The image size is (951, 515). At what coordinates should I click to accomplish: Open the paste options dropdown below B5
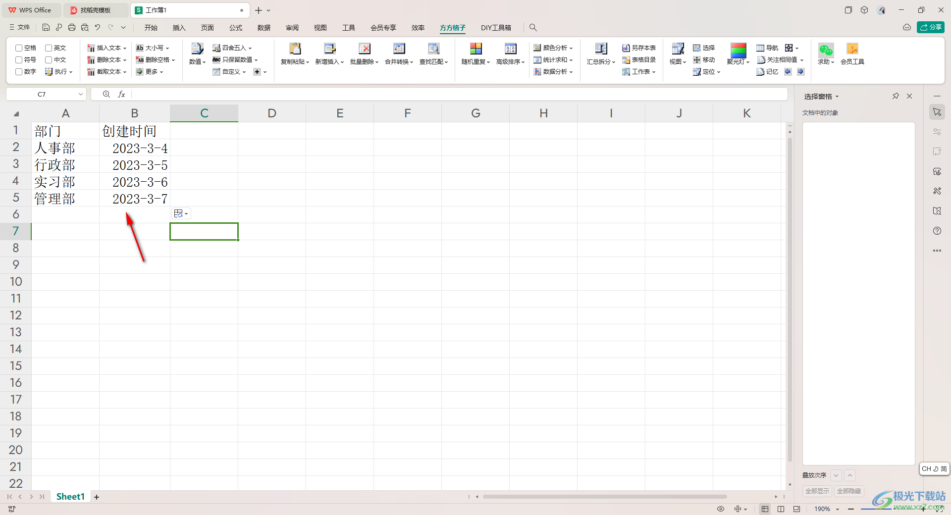pos(181,213)
